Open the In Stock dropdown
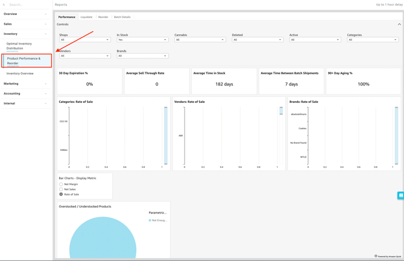Image resolution: width=404 pixels, height=261 pixels. click(x=142, y=40)
